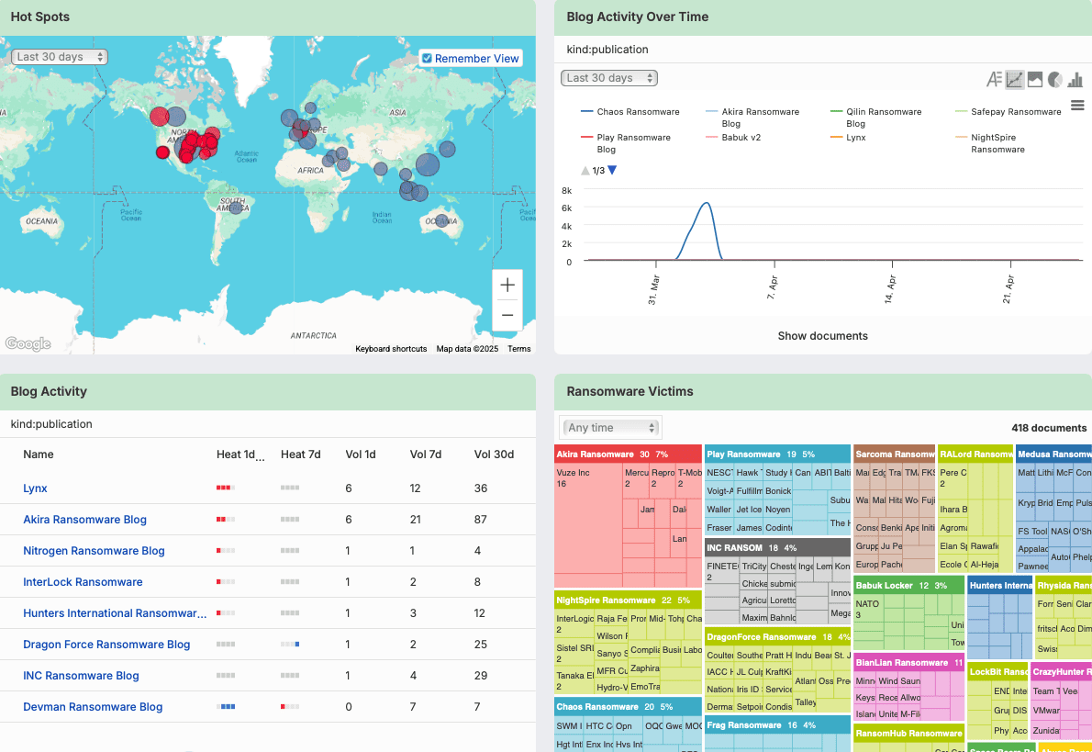This screenshot has width=1092, height=752.
Task: Sort table by Name column header
Action: [x=39, y=455]
